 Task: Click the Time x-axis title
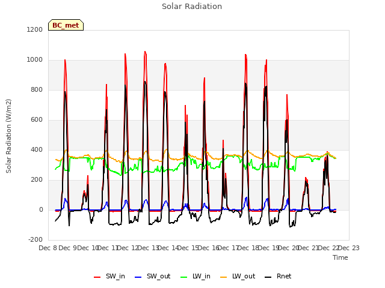(x=340, y=257)
